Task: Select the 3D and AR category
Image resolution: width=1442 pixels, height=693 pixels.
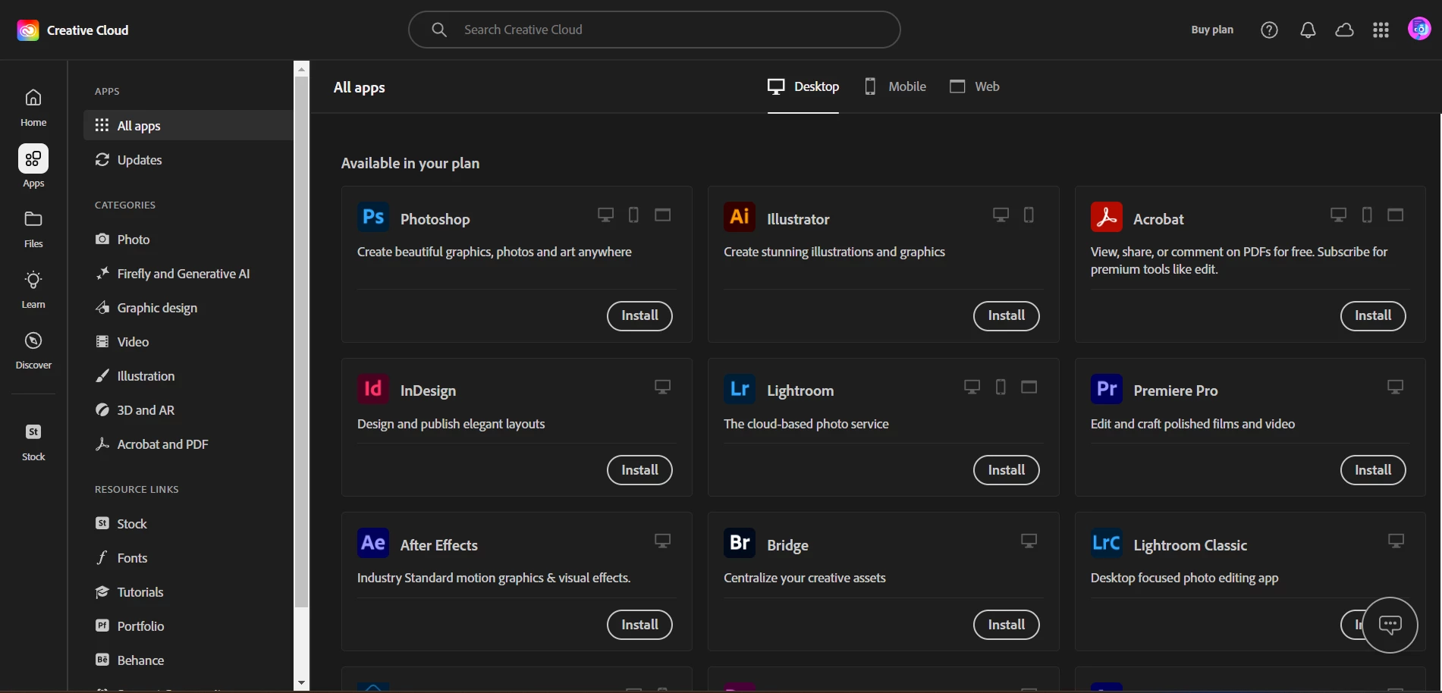Action: [x=188, y=410]
